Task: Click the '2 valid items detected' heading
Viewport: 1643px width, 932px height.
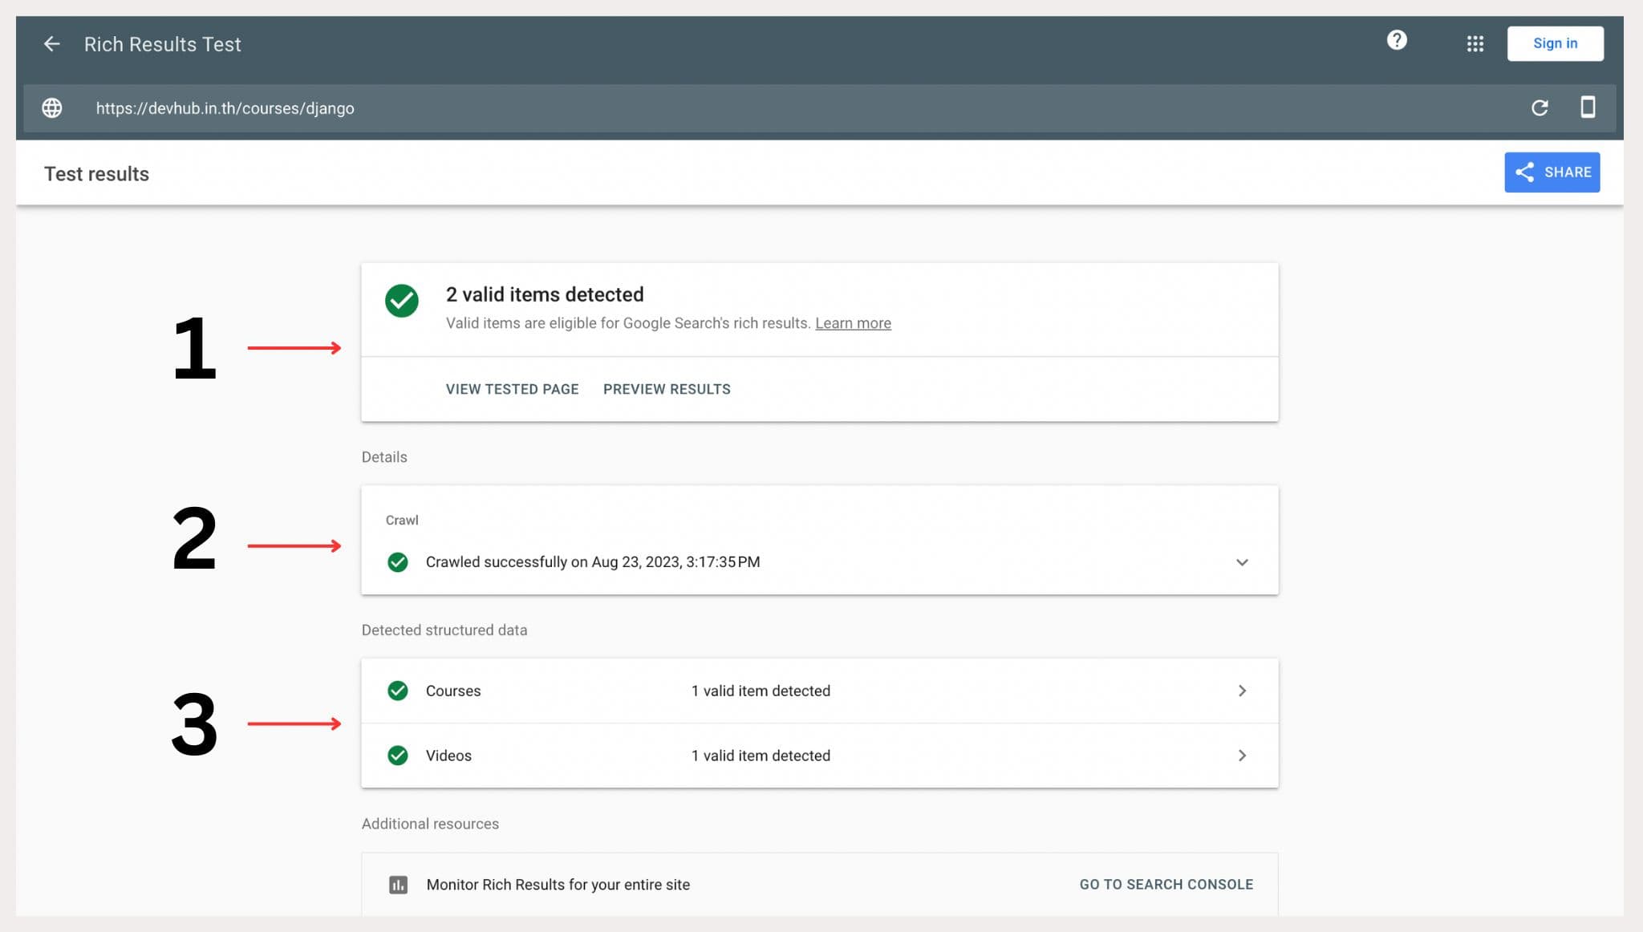Action: pyautogui.click(x=545, y=294)
